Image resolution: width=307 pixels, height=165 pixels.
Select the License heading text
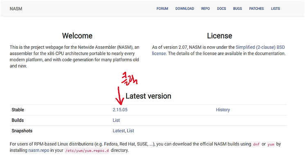(x=219, y=36)
